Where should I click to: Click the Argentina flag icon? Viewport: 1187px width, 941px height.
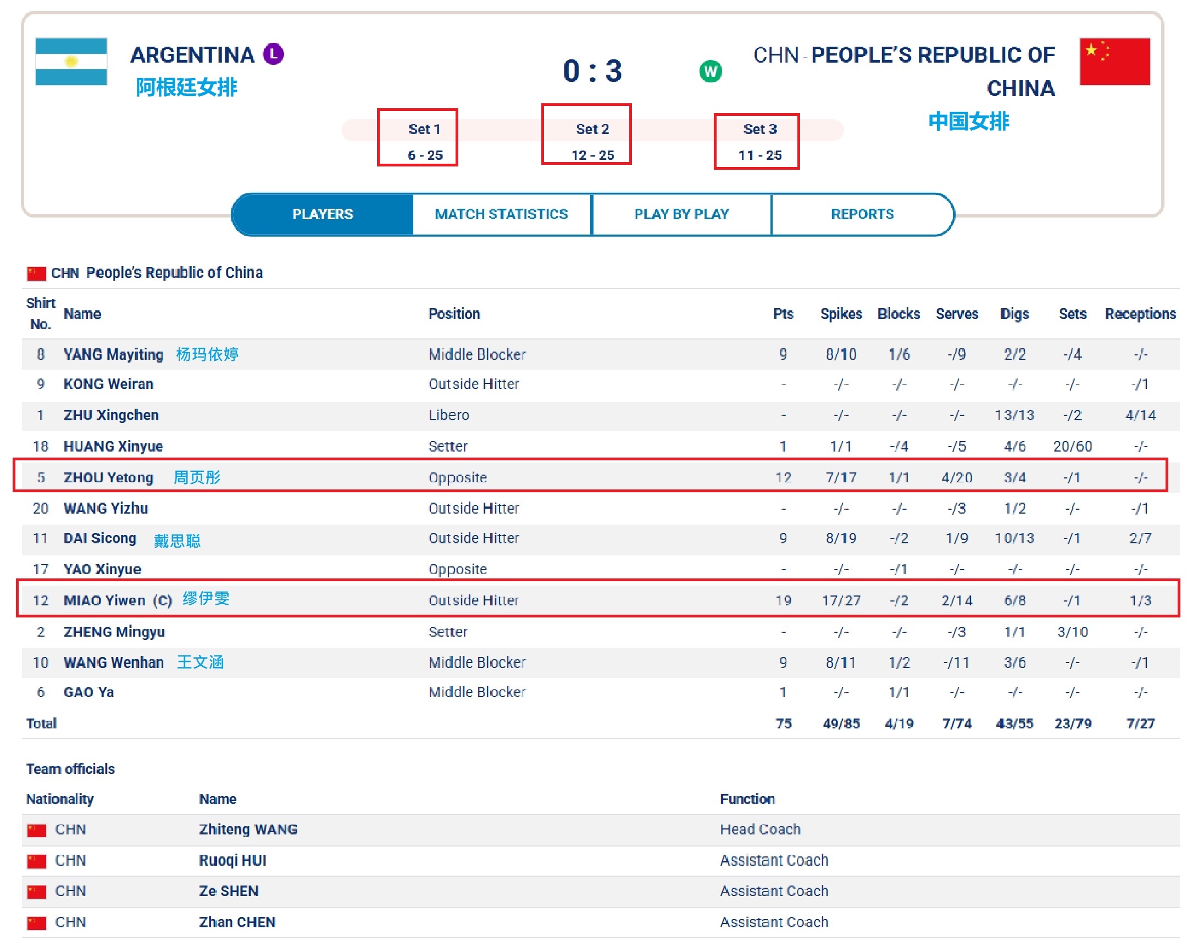[x=71, y=61]
